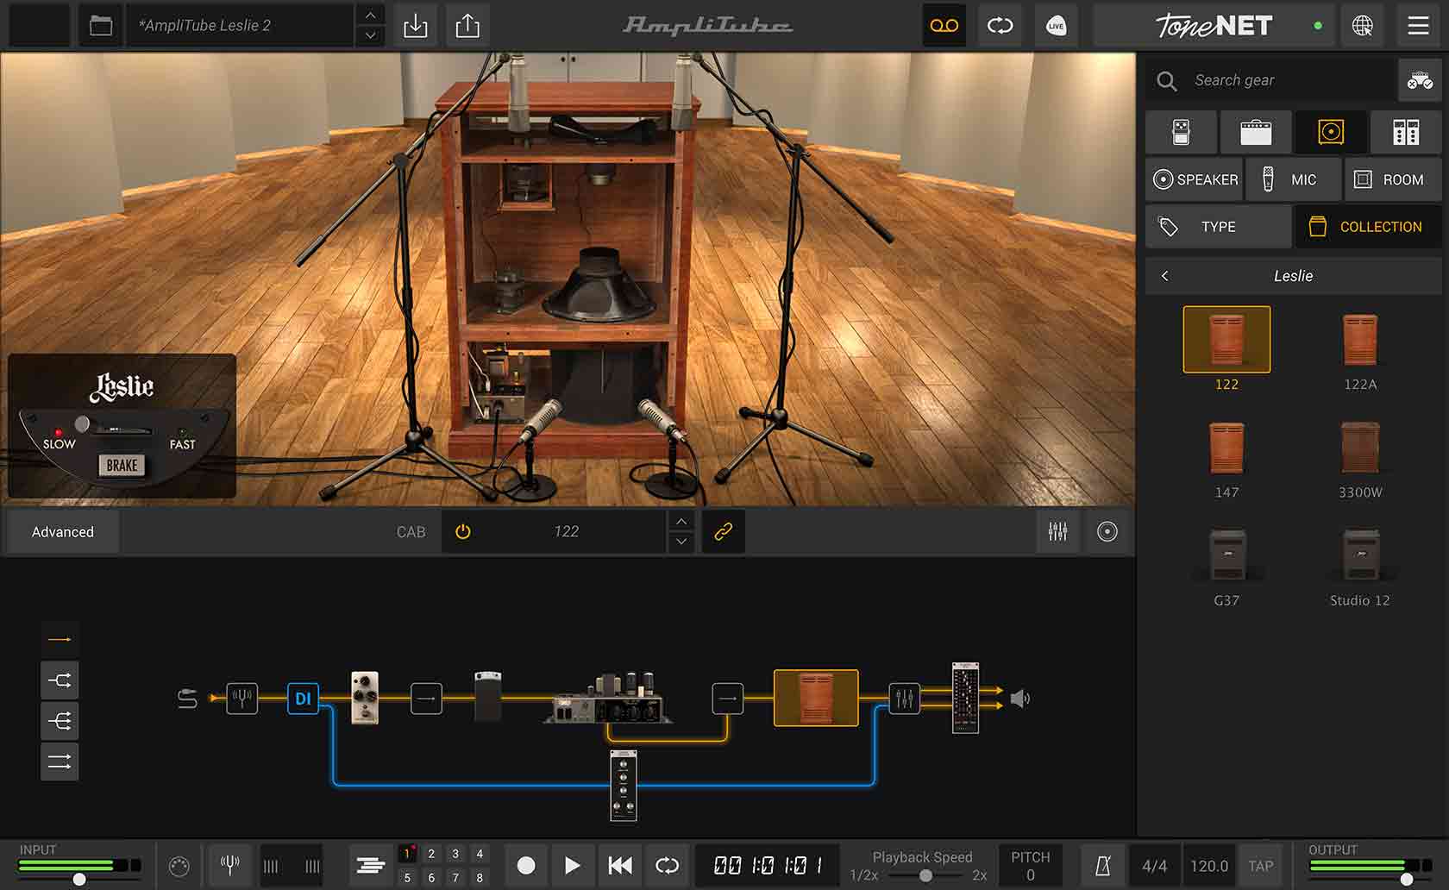Switch to the ROOM tab
The width and height of the screenshot is (1449, 890).
tap(1393, 179)
